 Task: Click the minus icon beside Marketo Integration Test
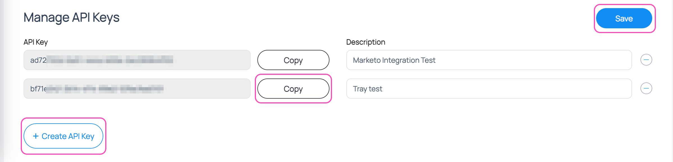click(x=646, y=60)
